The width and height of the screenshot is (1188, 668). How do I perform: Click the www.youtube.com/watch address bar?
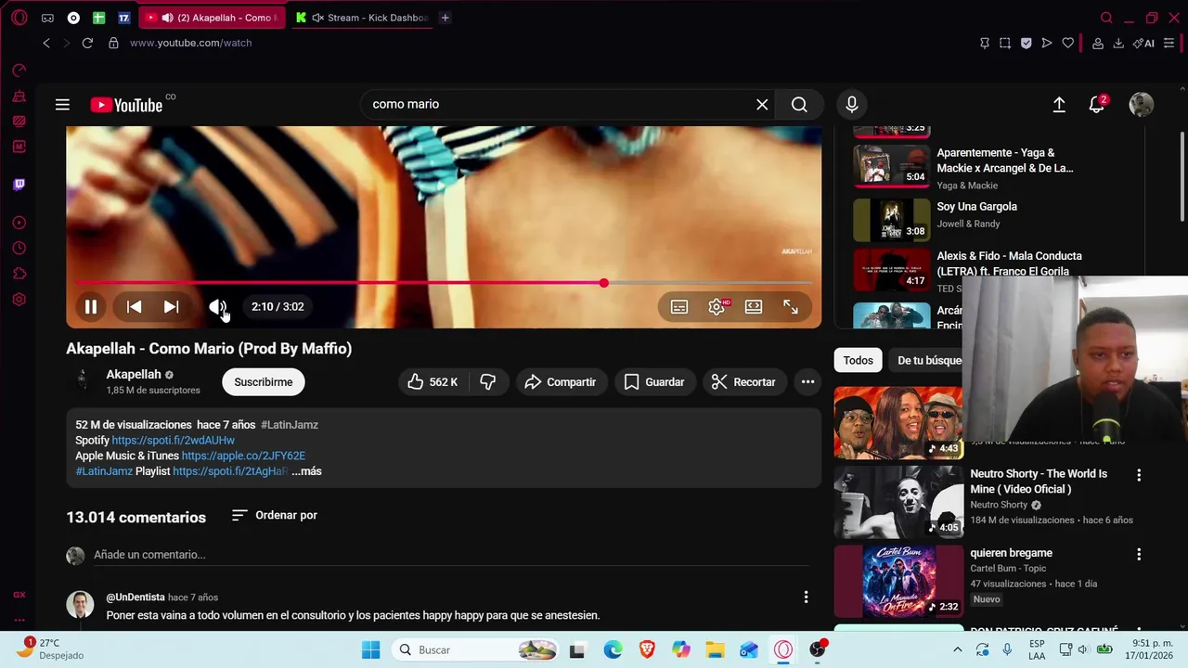tap(190, 43)
